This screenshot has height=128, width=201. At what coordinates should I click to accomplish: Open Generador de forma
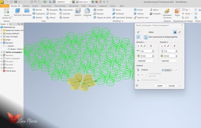click(x=167, y=14)
